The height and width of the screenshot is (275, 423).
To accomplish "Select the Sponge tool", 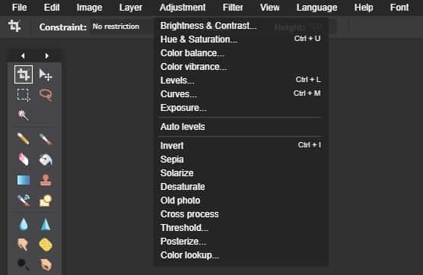I will pos(46,245).
